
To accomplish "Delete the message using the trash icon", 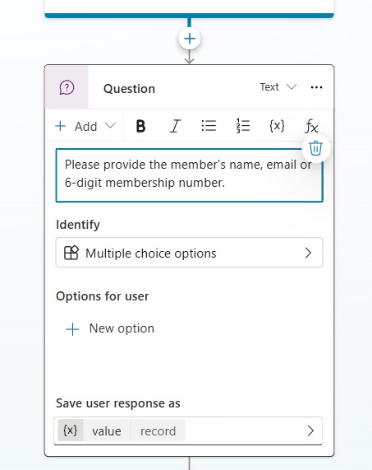I will (x=316, y=148).
